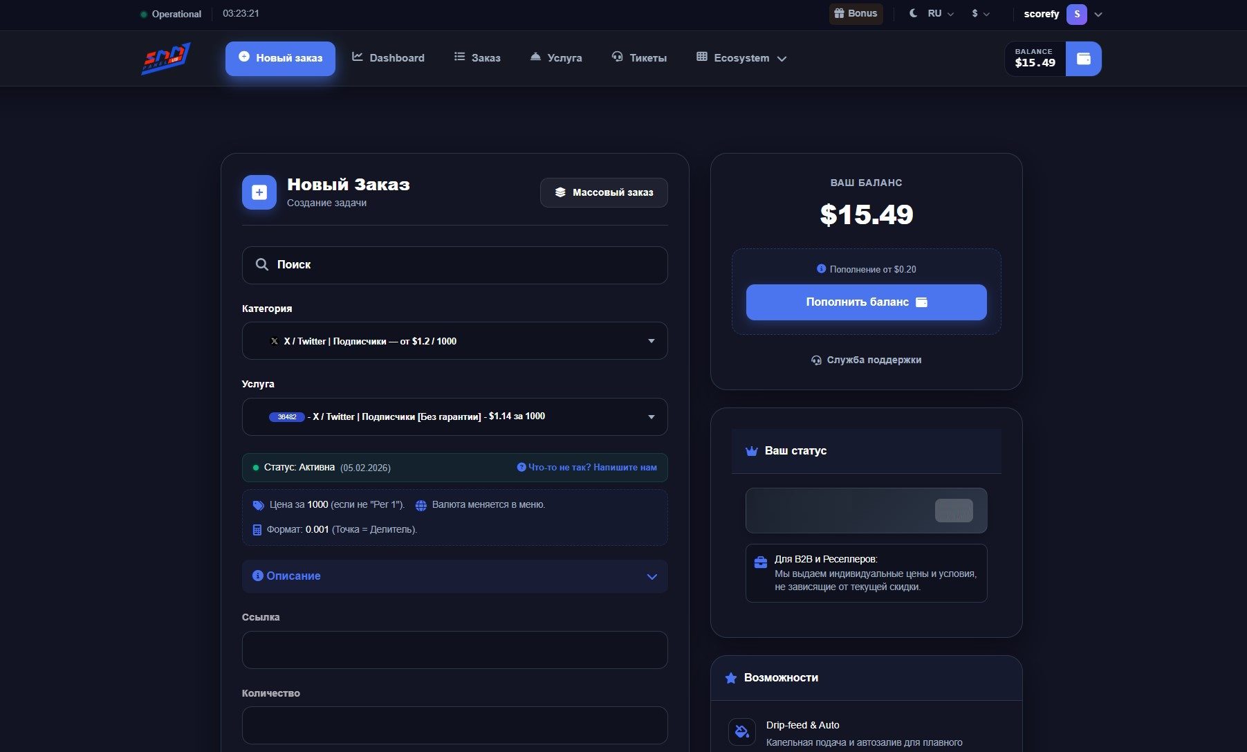Open the Служба поддержки link
Image resolution: width=1247 pixels, height=752 pixels.
[x=866, y=360]
